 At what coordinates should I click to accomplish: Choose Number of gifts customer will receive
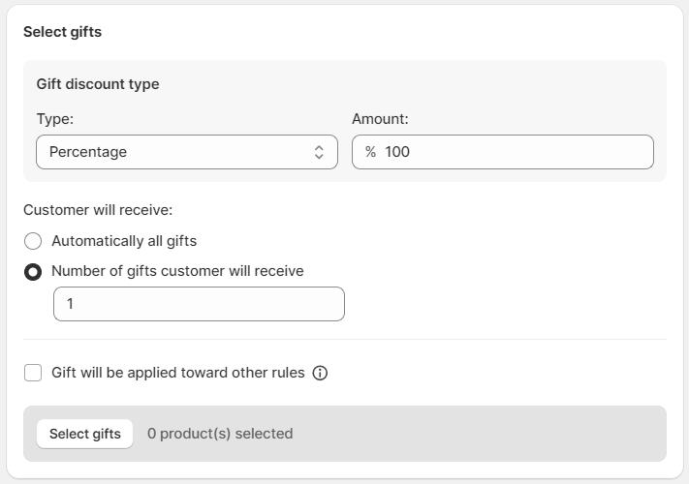(33, 272)
